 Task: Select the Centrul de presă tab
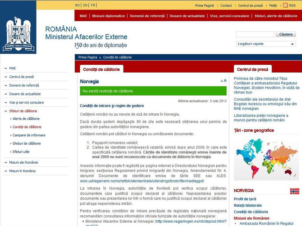(x=253, y=70)
